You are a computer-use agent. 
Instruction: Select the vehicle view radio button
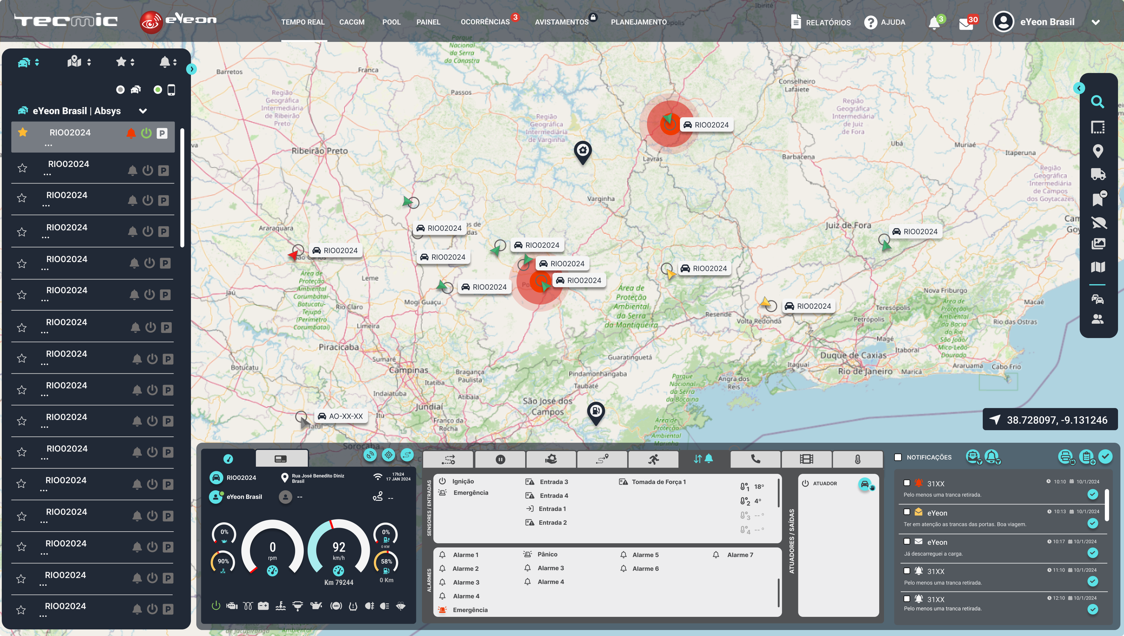point(120,89)
